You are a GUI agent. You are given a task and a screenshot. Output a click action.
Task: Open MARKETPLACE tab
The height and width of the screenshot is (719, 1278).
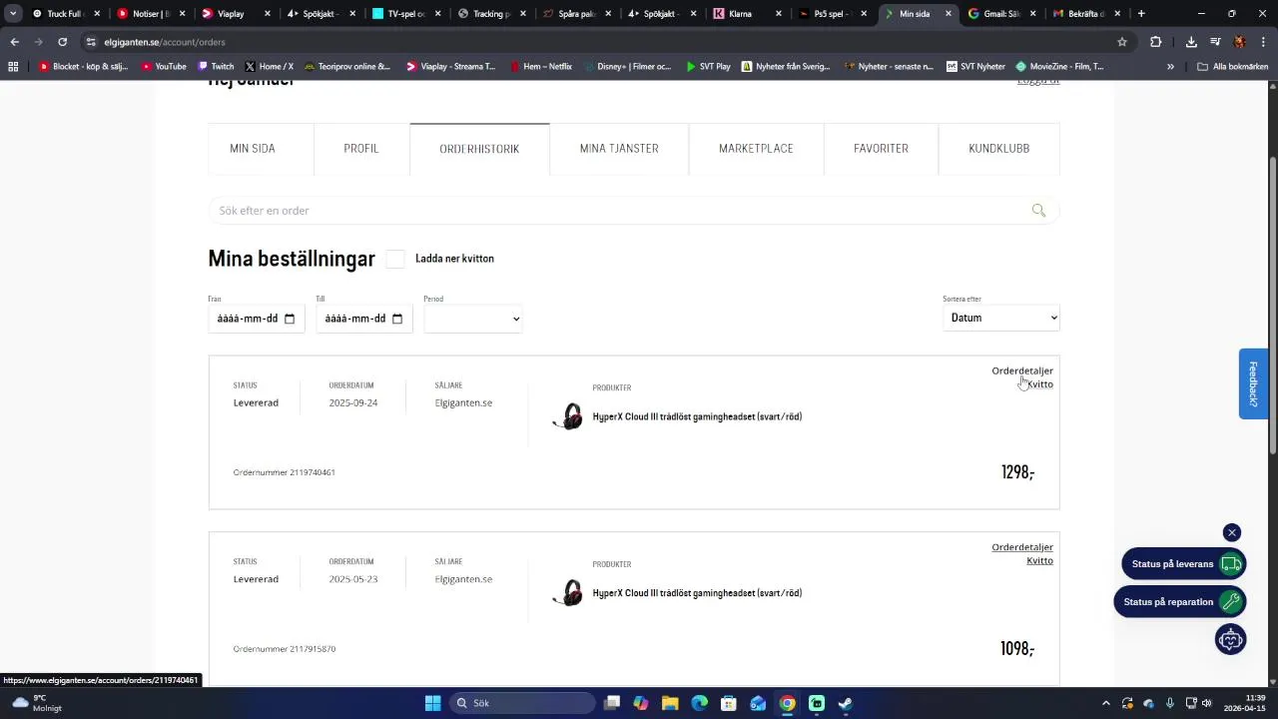(756, 149)
